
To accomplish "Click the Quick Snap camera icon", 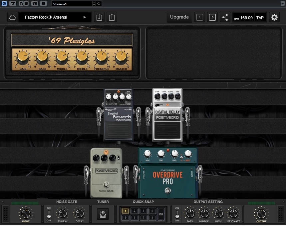I will tap(161, 214).
